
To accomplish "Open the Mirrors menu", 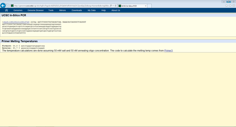I will point(63,10).
